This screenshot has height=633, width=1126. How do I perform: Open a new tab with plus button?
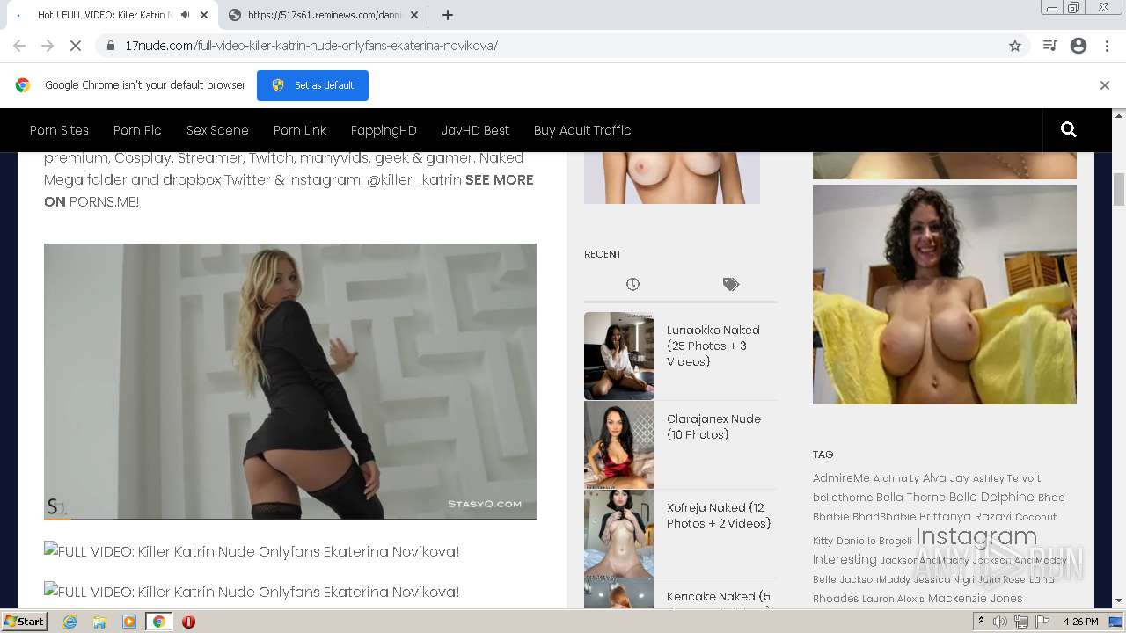point(448,15)
